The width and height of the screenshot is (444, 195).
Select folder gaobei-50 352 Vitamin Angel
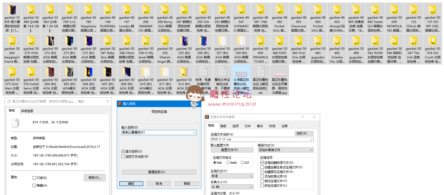tap(165, 49)
